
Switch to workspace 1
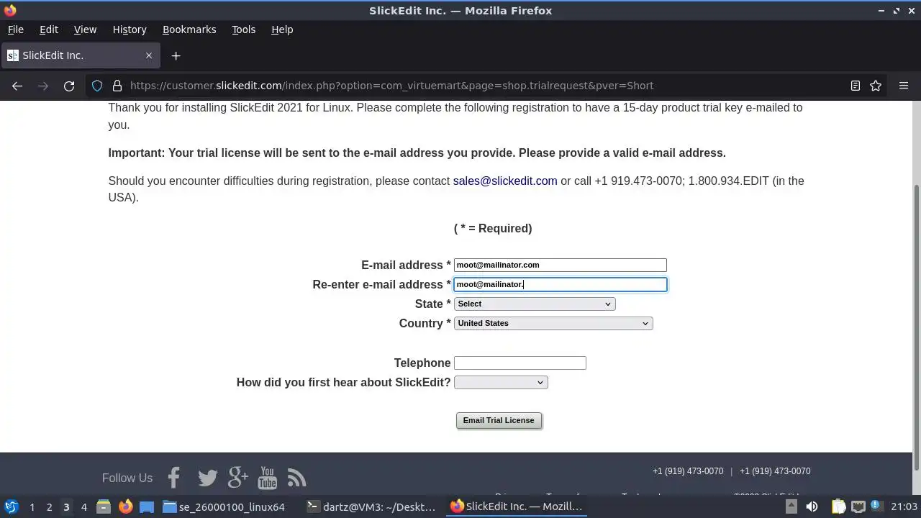click(x=32, y=507)
